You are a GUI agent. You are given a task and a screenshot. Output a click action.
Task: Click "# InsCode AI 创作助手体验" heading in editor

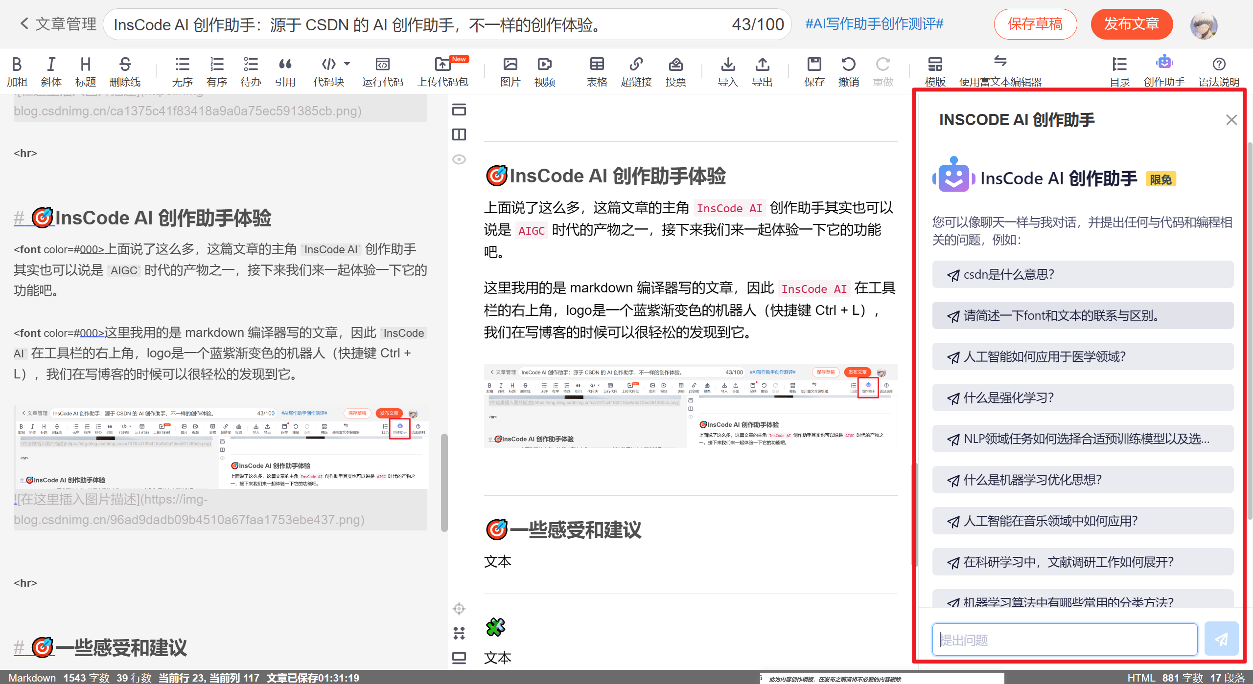coord(142,218)
